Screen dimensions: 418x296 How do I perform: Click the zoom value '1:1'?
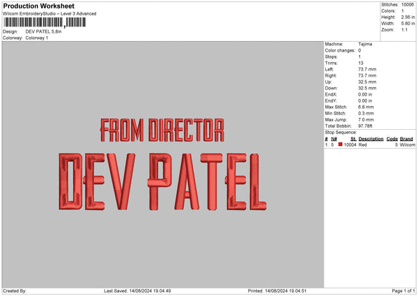[404, 29]
